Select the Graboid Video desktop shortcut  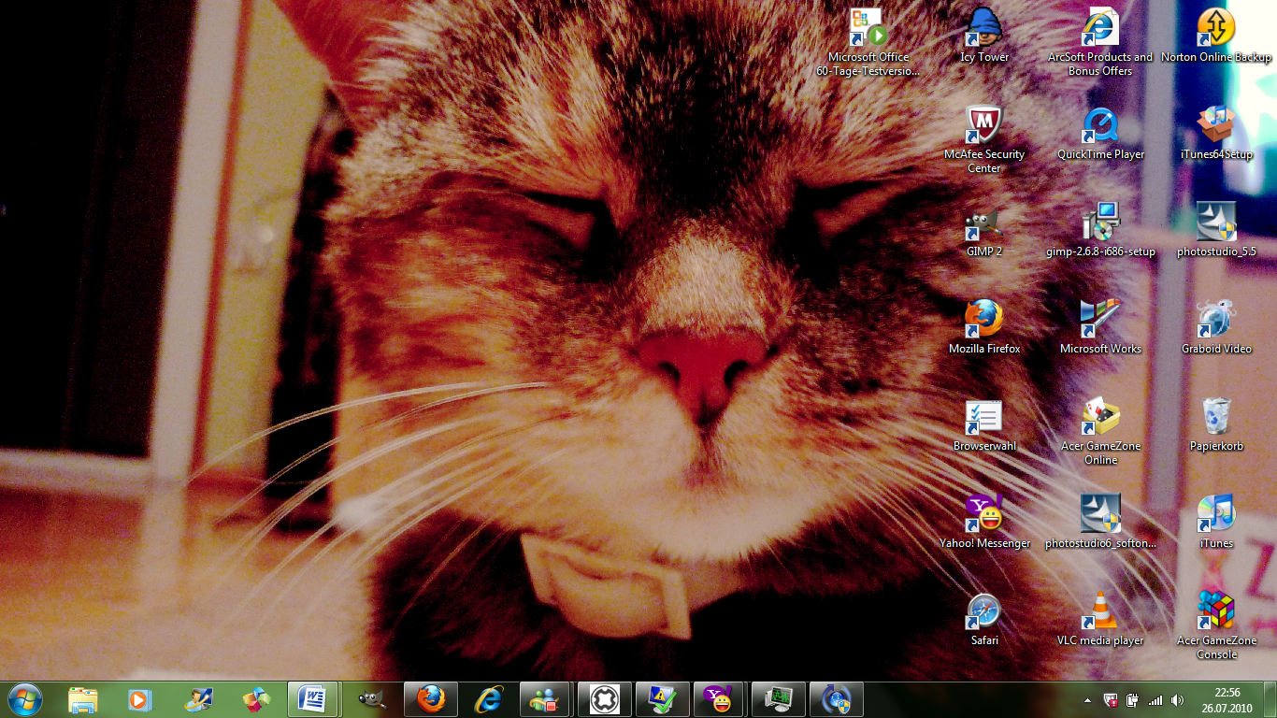[1216, 329]
